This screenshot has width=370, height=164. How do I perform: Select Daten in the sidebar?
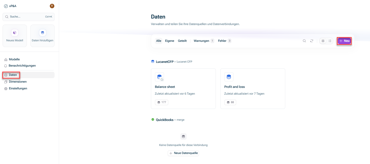(x=28, y=75)
